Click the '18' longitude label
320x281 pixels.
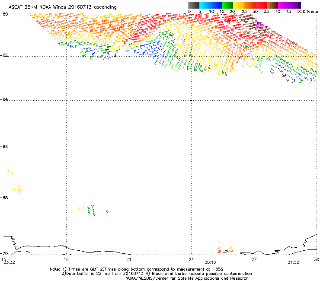[x=66, y=259]
